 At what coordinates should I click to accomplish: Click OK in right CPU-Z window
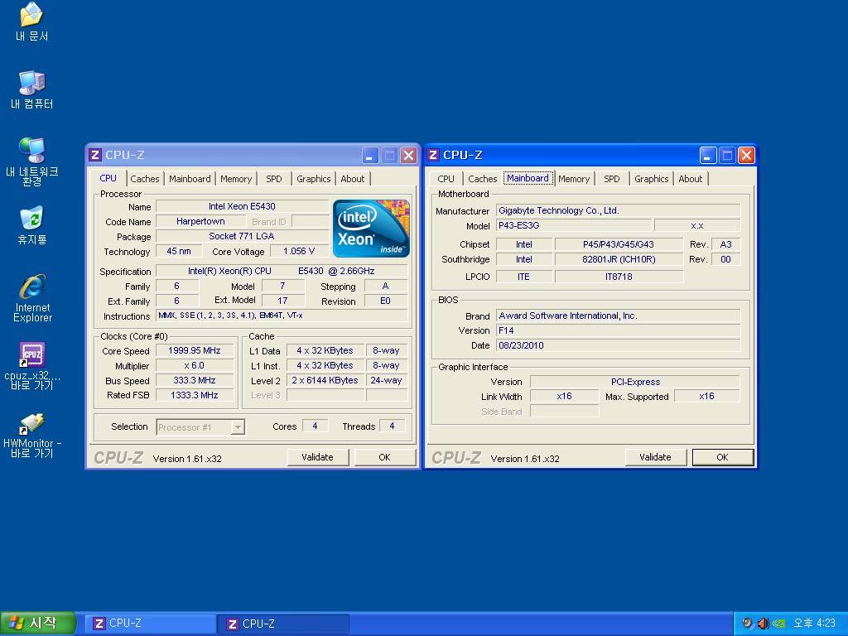click(722, 457)
